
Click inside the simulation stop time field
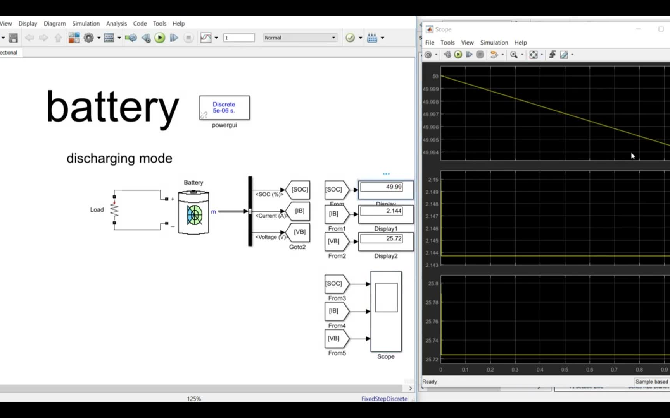[239, 38]
